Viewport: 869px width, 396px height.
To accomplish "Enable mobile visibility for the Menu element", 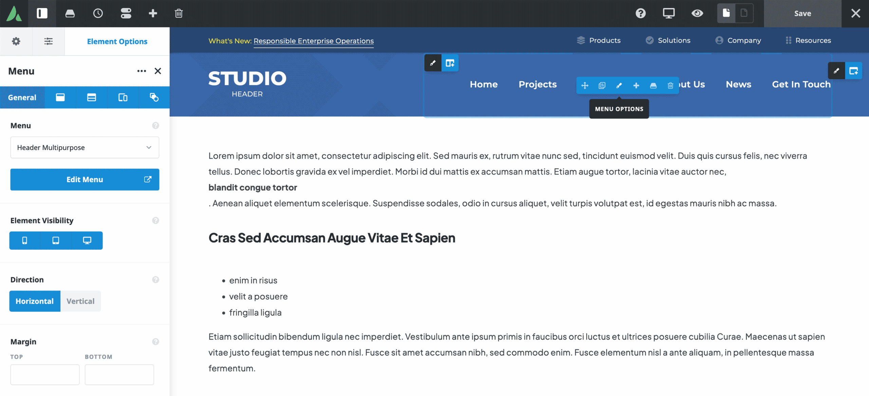I will click(24, 240).
